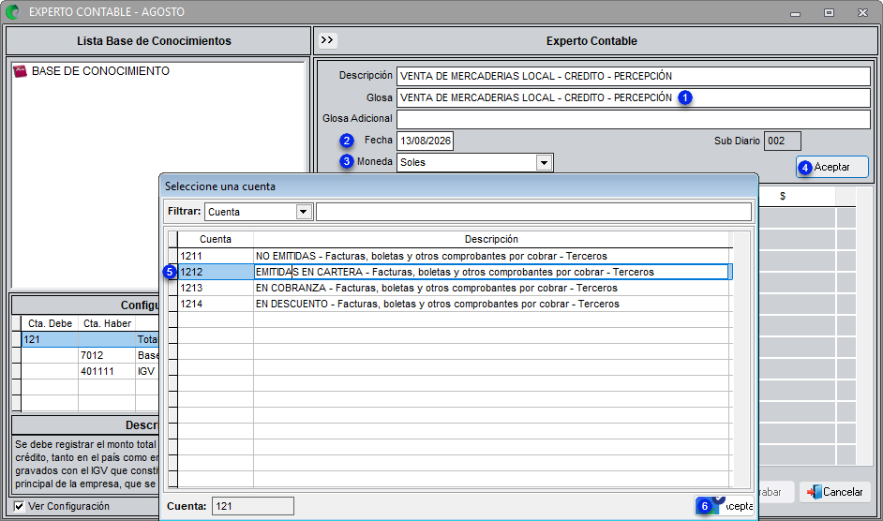Image resolution: width=883 pixels, height=521 pixels.
Task: Click the Cuenta column header
Action: click(x=216, y=239)
